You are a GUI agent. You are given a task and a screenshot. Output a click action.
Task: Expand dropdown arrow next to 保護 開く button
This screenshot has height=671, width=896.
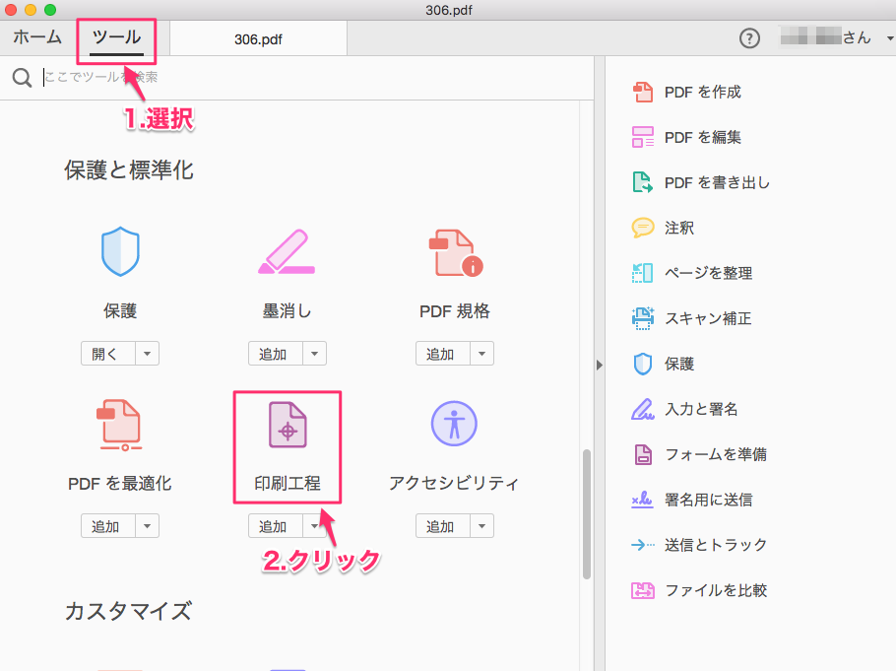click(x=147, y=354)
